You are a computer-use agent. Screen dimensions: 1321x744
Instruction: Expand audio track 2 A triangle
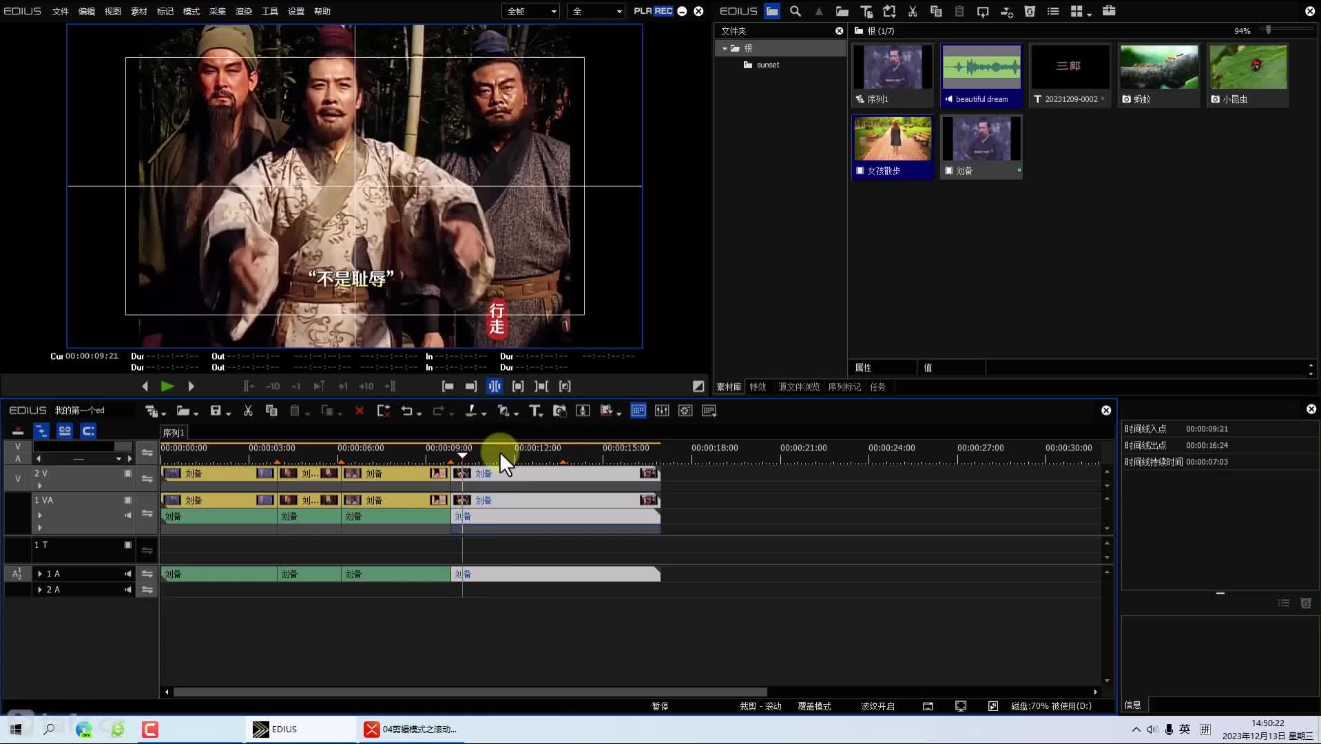click(40, 590)
